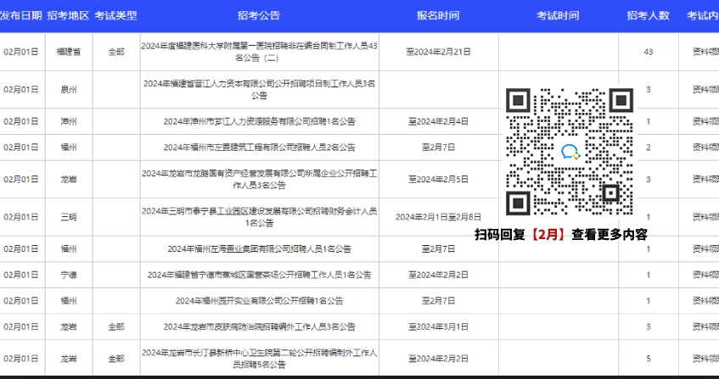Image resolution: width=719 pixels, height=379 pixels.
Task: Select the 三明 region cell
Action: [x=69, y=217]
